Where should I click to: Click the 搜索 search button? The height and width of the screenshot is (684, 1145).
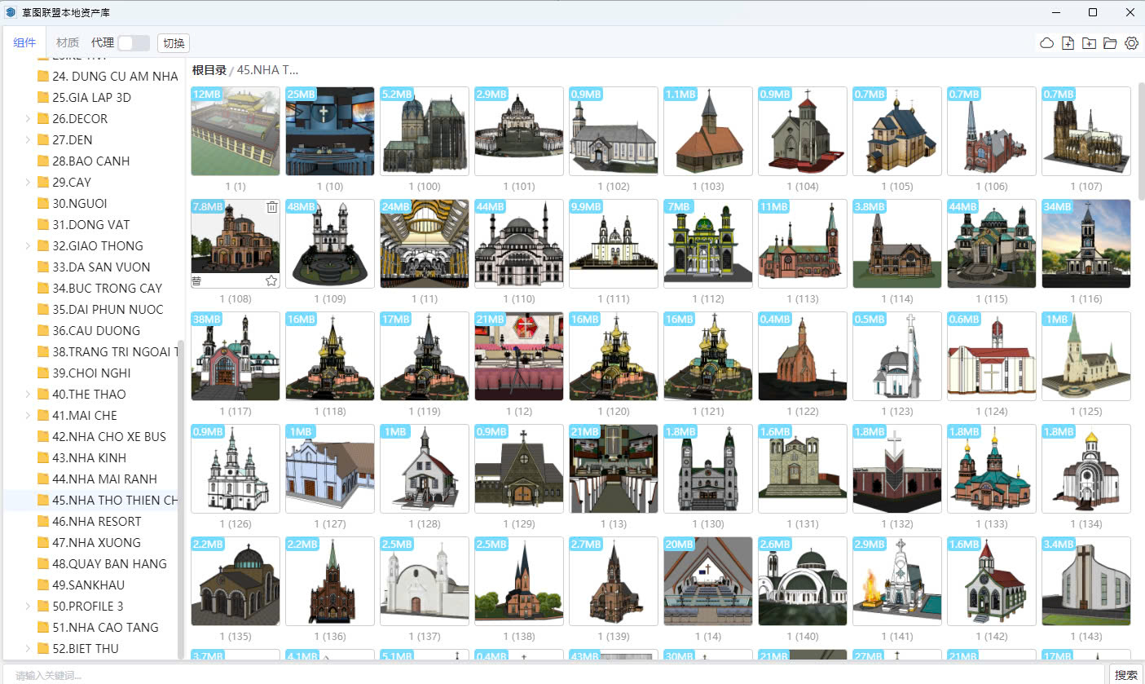(x=1126, y=675)
